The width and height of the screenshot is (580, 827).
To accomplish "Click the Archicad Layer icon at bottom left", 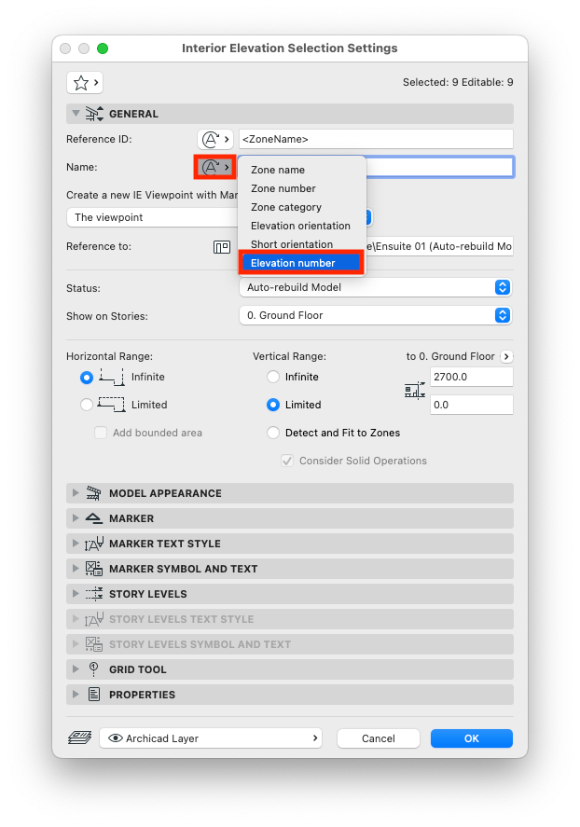I will click(x=79, y=737).
